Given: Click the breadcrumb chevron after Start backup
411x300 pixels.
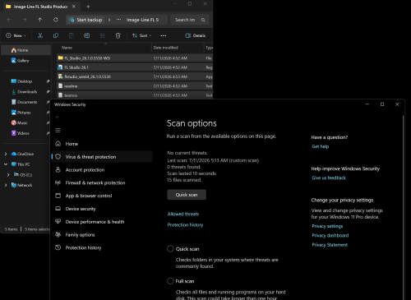Looking at the screenshot, I should coord(109,20).
